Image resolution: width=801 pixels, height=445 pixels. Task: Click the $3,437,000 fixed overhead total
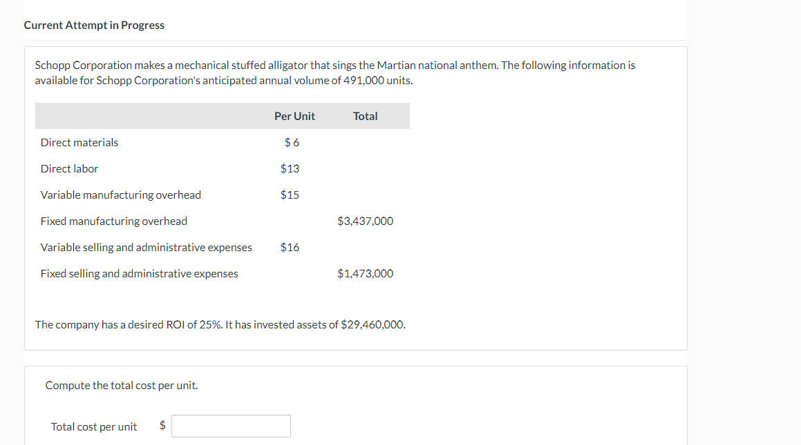[365, 221]
